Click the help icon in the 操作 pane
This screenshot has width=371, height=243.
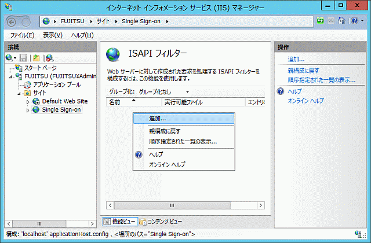tap(281, 91)
